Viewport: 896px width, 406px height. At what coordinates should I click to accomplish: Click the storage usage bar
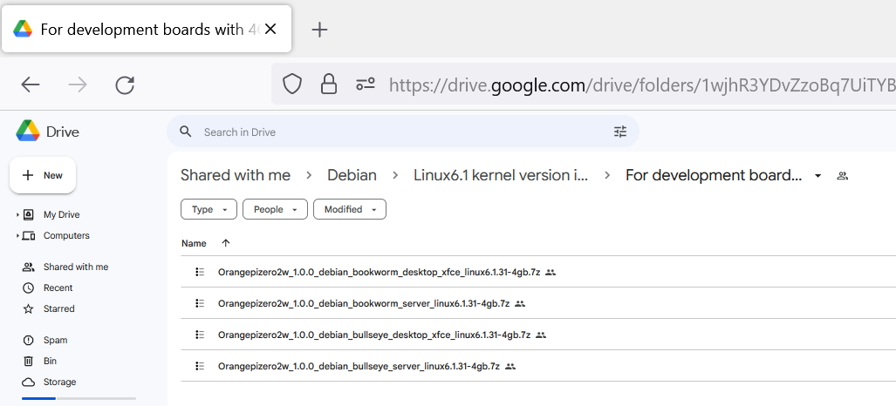click(x=79, y=398)
